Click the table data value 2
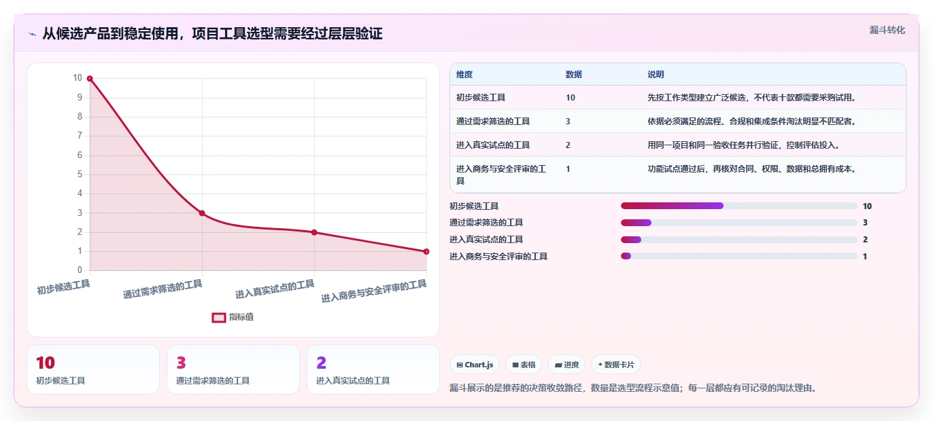 tap(569, 145)
